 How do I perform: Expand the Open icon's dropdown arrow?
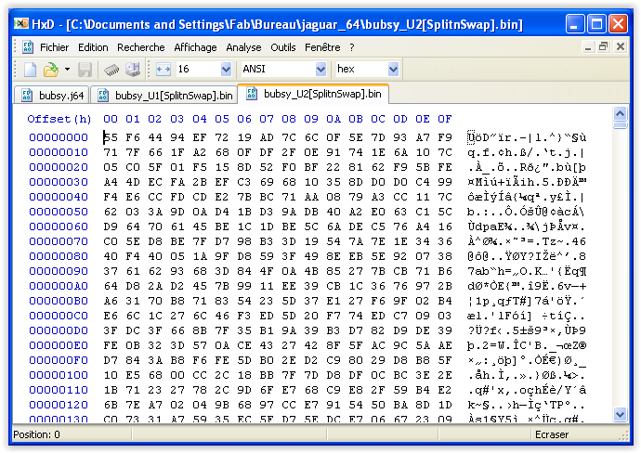click(x=67, y=70)
